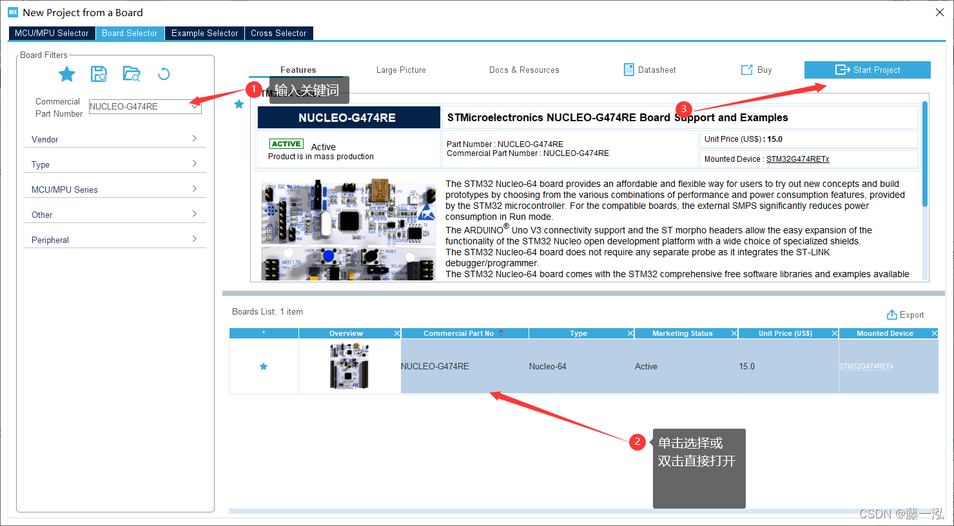Expand the Type filter

coord(115,164)
